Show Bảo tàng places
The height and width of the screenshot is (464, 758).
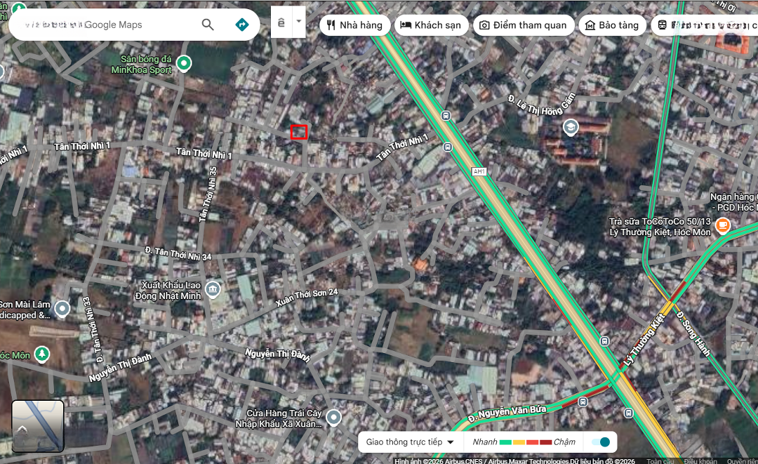point(611,25)
